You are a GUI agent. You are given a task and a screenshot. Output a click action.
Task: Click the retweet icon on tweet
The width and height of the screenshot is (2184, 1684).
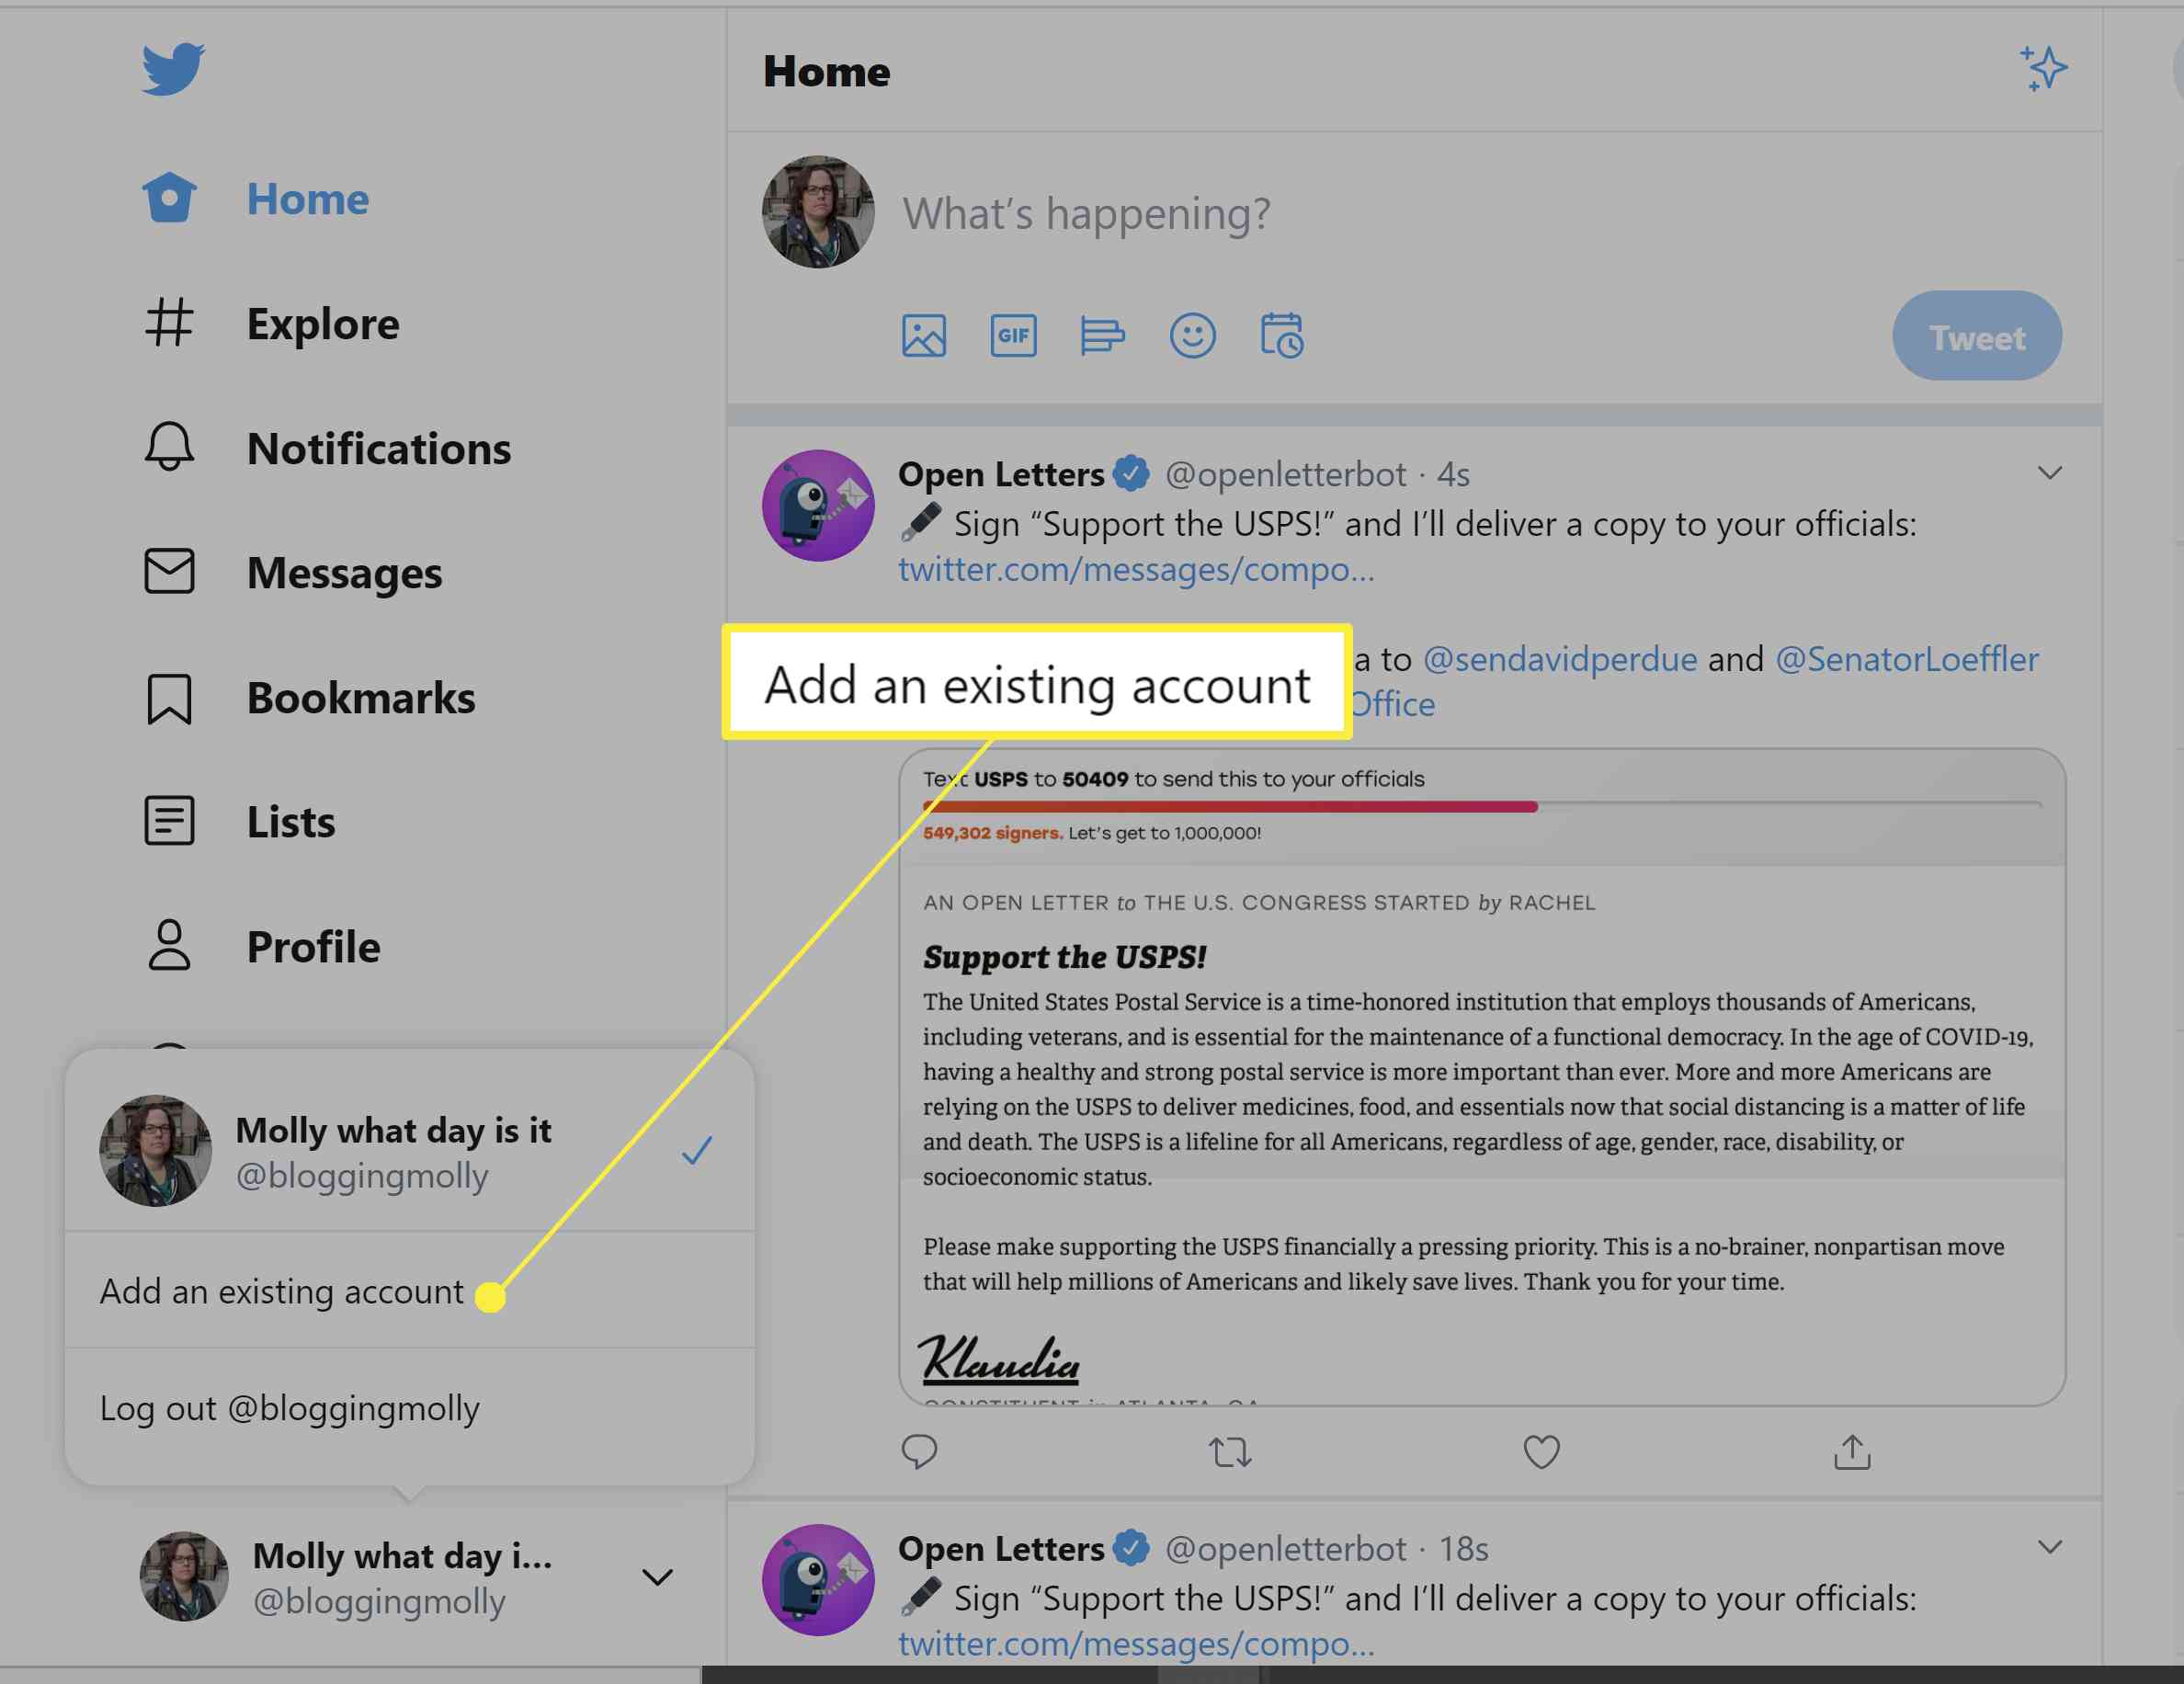pos(1231,1452)
